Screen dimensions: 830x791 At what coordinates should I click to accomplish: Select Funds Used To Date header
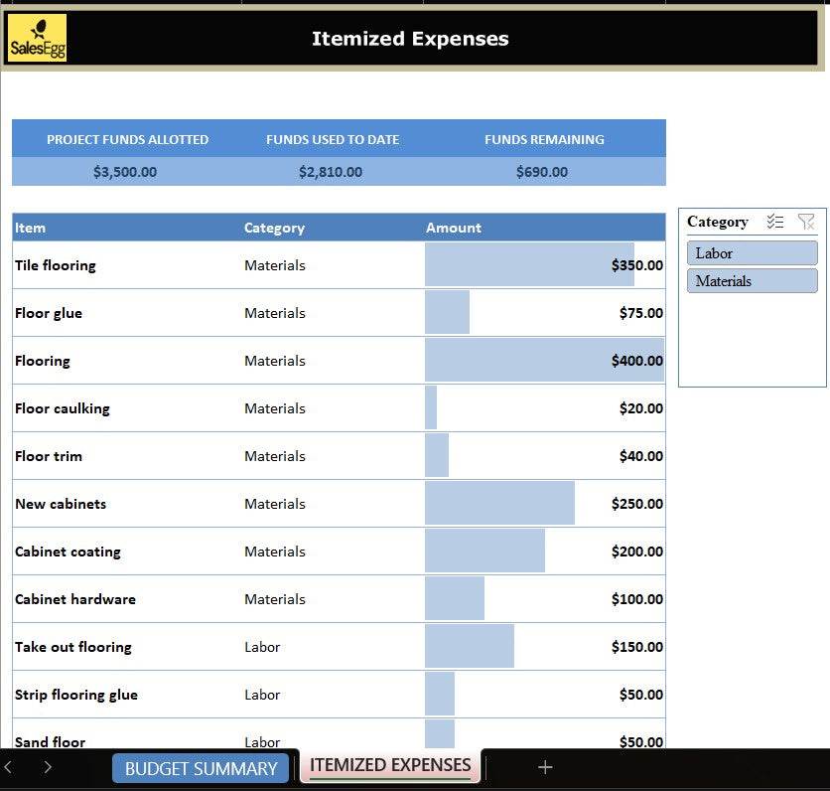pyautogui.click(x=333, y=139)
